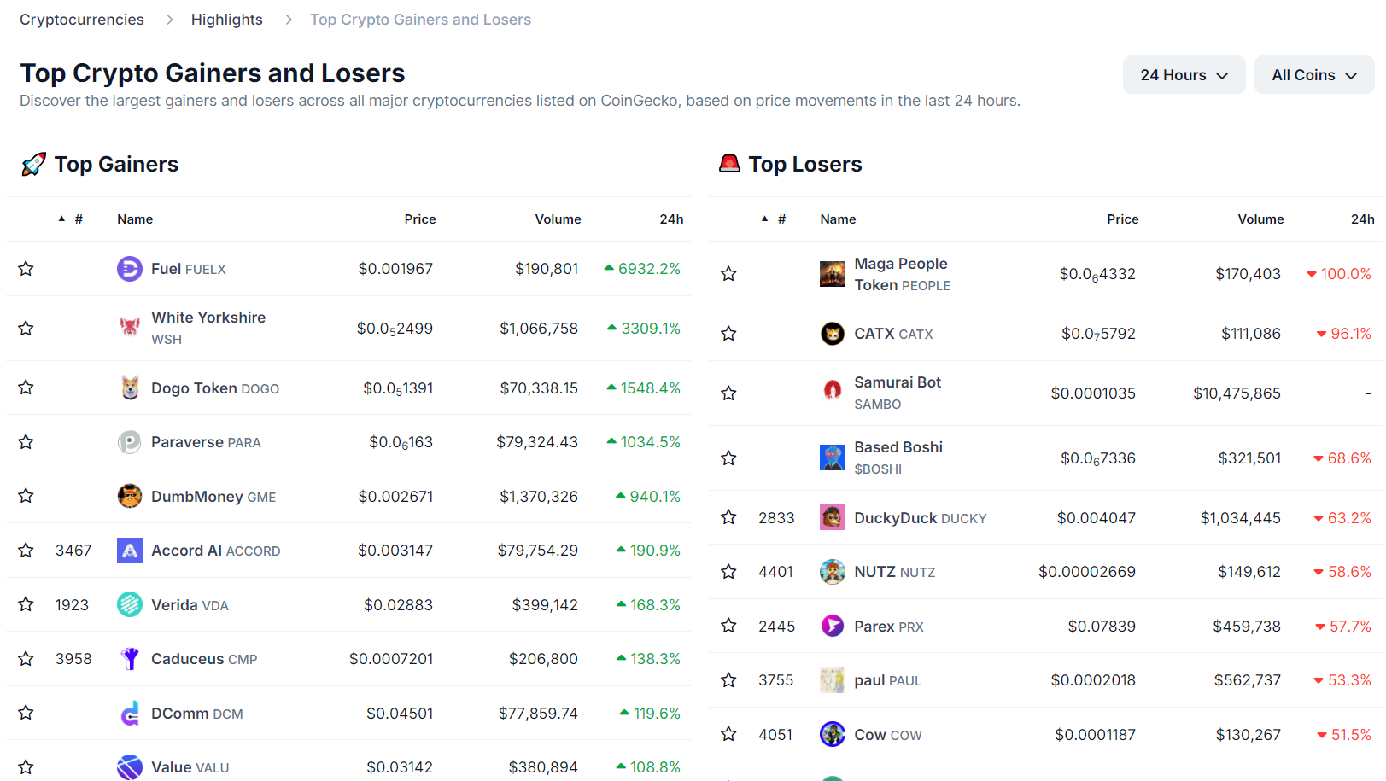Toggle favorite star for Cow COW
Viewport: 1386px width, 781px height.
(x=728, y=734)
